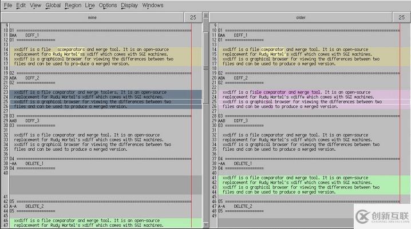Click line 26 dark blue line in mine

tap(106, 106)
